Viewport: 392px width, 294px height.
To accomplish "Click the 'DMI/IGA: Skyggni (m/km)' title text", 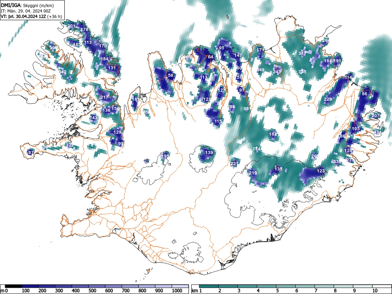I will click(27, 5).
